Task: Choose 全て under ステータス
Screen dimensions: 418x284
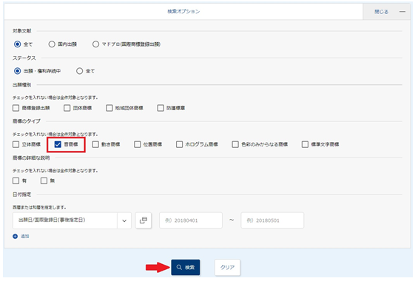Action: tap(79, 71)
